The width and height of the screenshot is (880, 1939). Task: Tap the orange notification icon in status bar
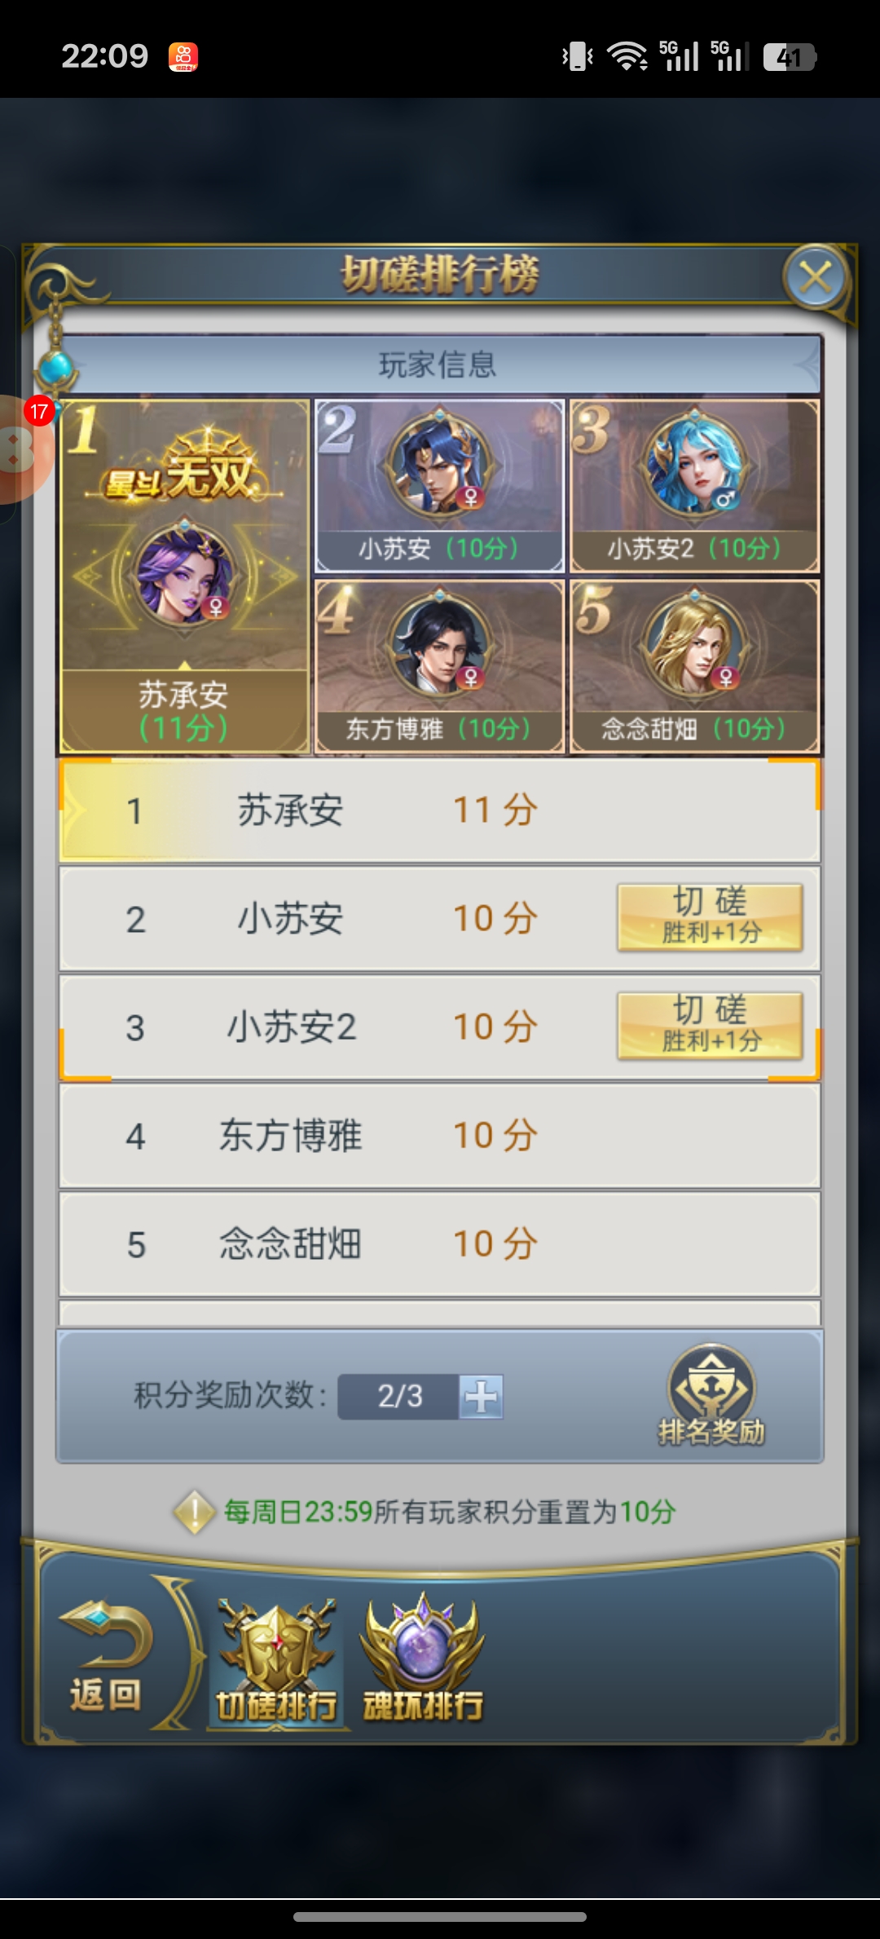[183, 57]
